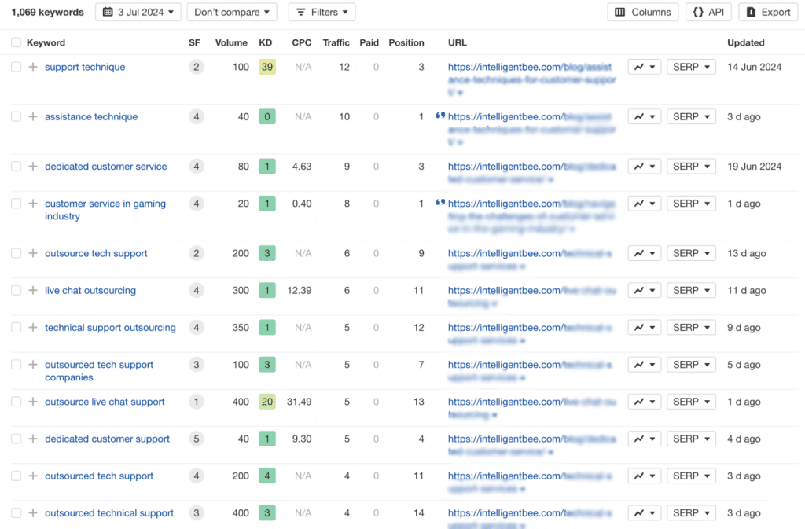Sort by the Volume column header
This screenshot has width=805, height=529.
click(x=231, y=42)
